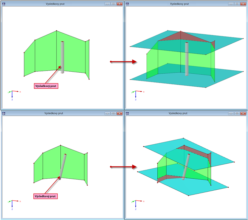
Task: Open system menu icon of inclined-member walls-only window
Action: coord(4,113)
